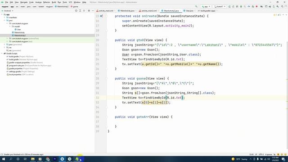Click the Debug app bug icon
288x162 pixels.
(241, 6)
